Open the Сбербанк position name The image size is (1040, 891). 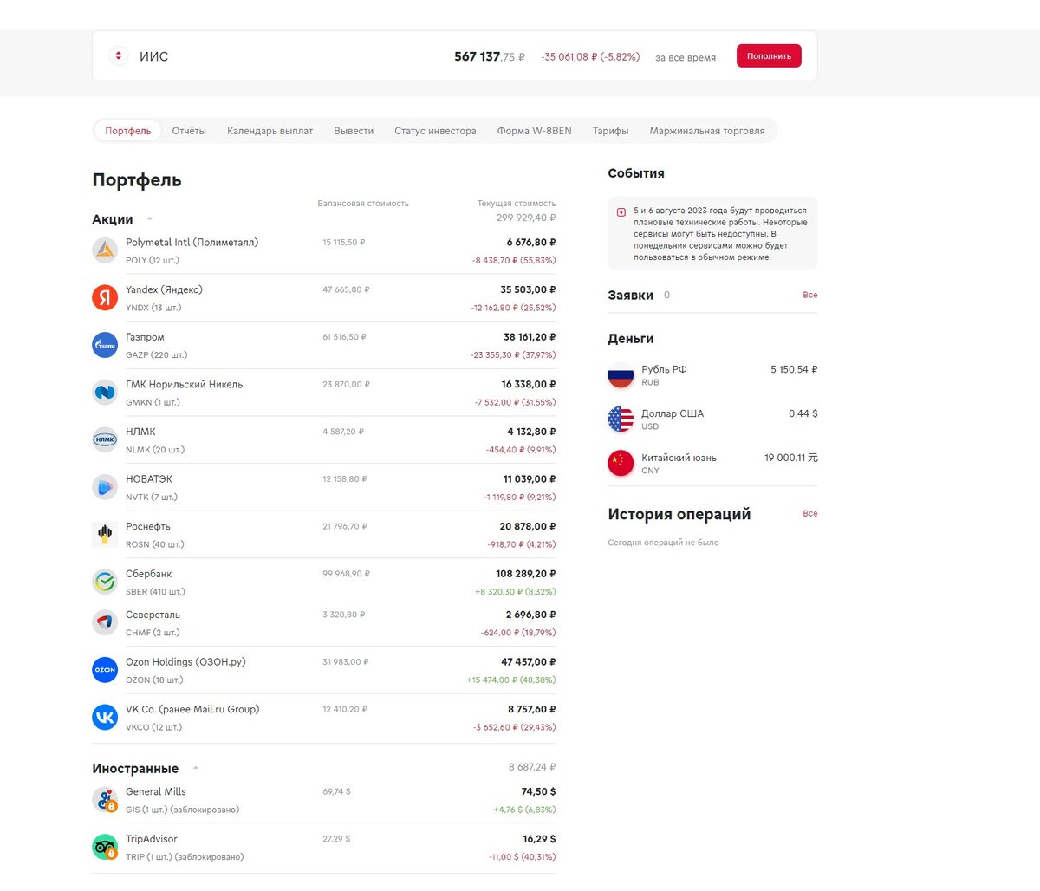149,574
